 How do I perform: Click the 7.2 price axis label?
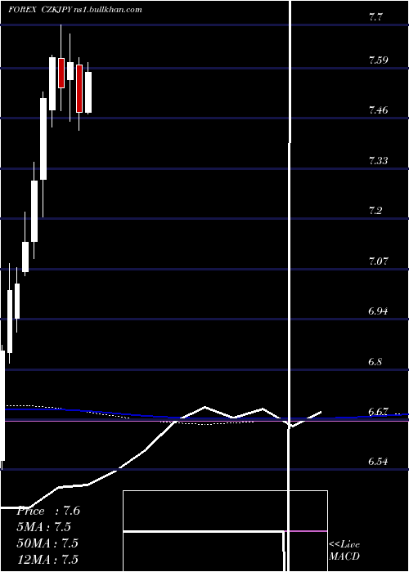[x=375, y=211]
